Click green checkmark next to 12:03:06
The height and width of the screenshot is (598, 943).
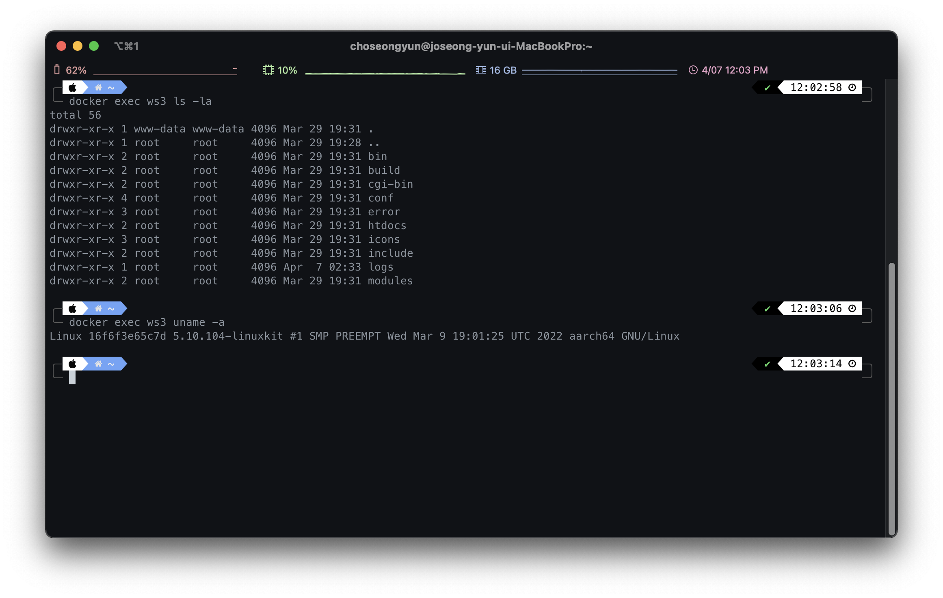pyautogui.click(x=767, y=309)
